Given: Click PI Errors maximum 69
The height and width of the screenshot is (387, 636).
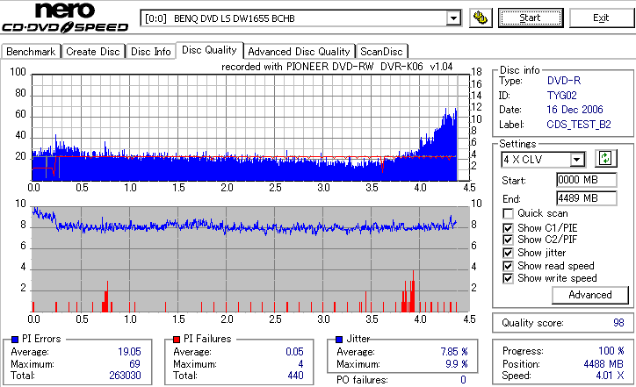Looking at the screenshot, I should point(134,364).
